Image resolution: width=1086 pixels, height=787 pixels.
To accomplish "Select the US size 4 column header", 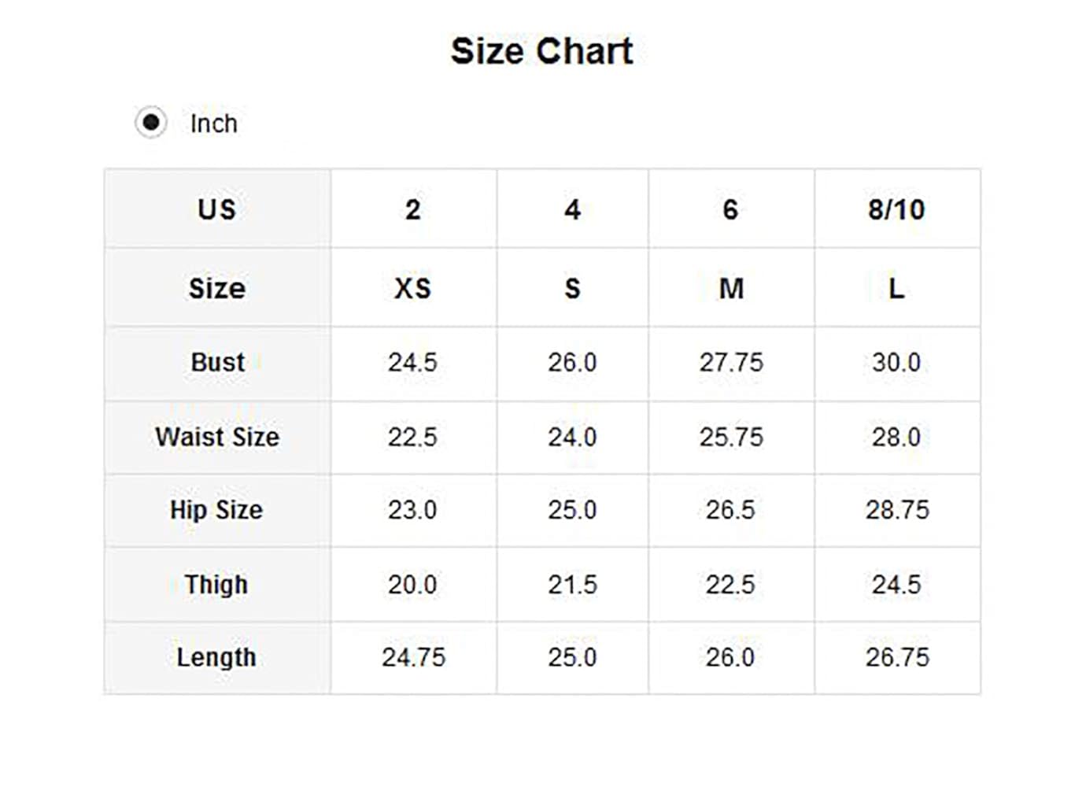I will (x=572, y=209).
